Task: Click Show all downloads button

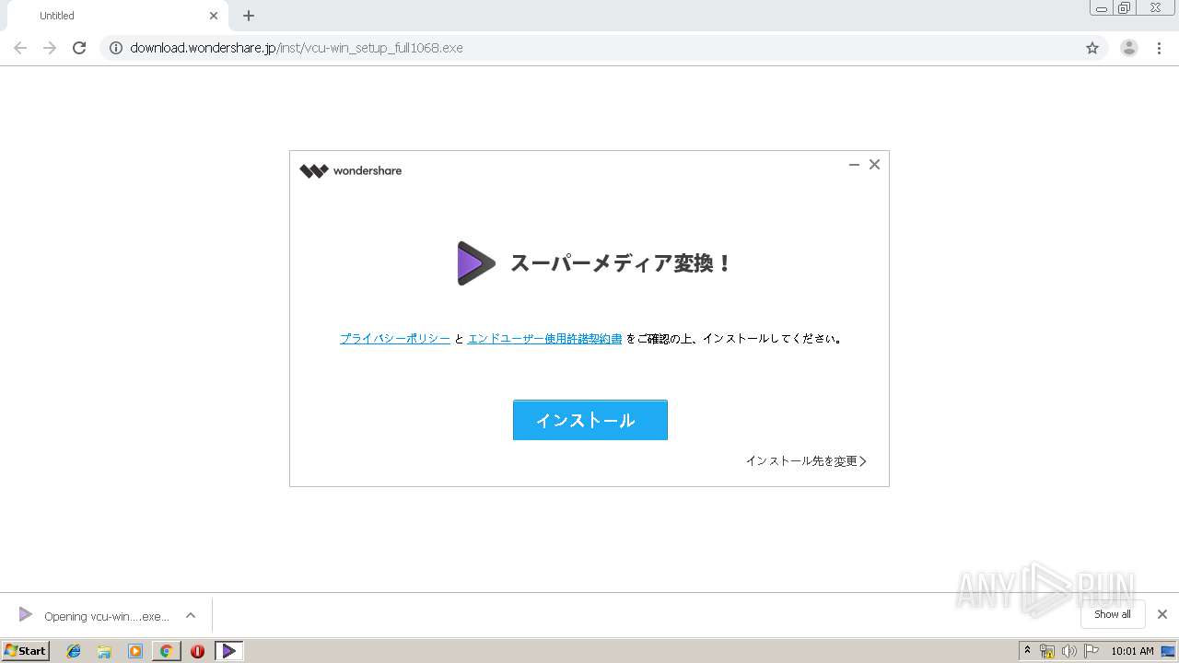Action: (1113, 614)
